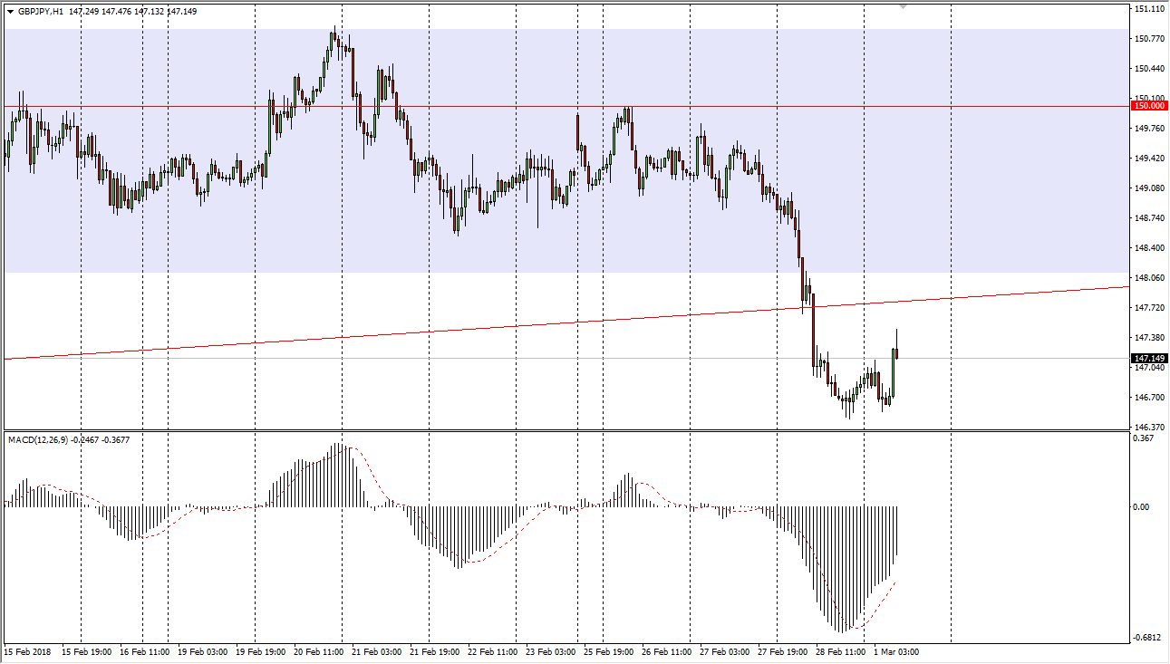Click the gray chart shift triangle marker
The height and width of the screenshot is (664, 1170).
pos(903,6)
